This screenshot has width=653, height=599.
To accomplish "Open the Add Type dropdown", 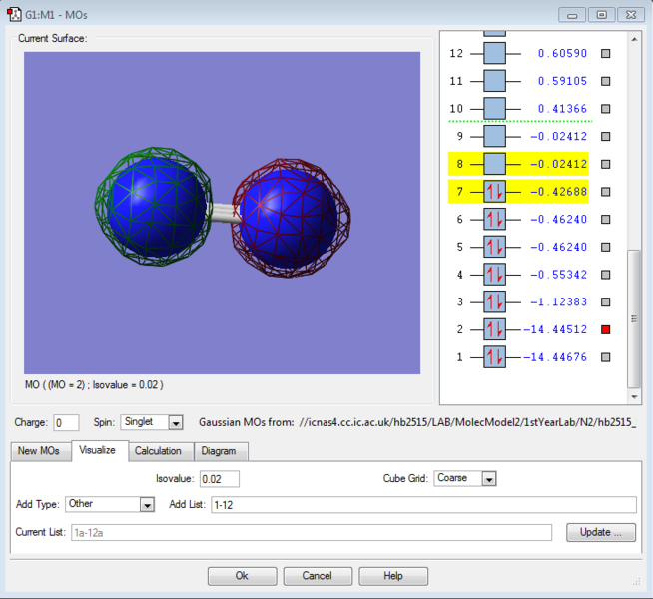I will 147,504.
